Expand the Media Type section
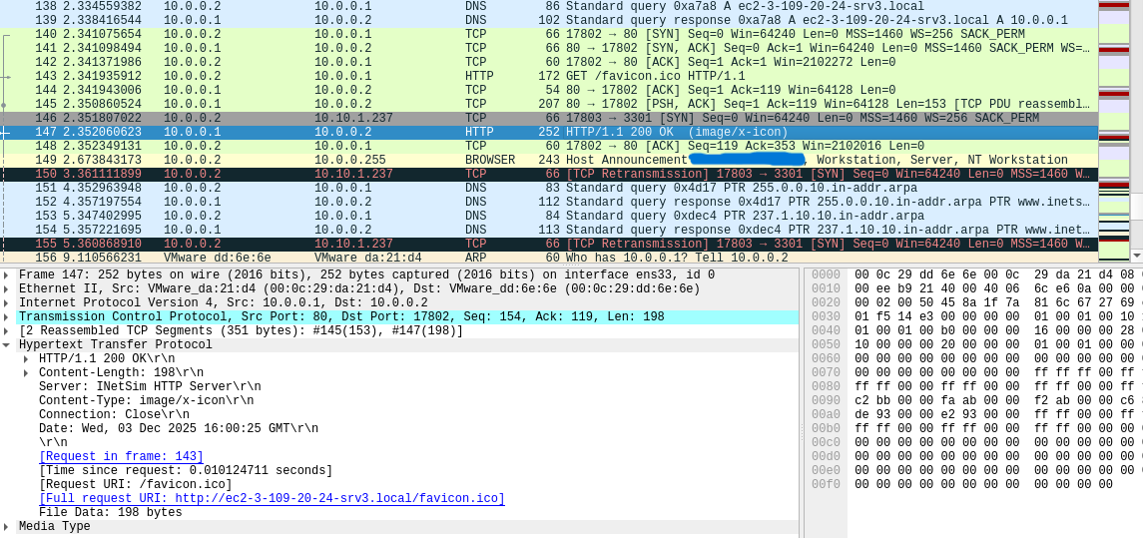 [6, 526]
